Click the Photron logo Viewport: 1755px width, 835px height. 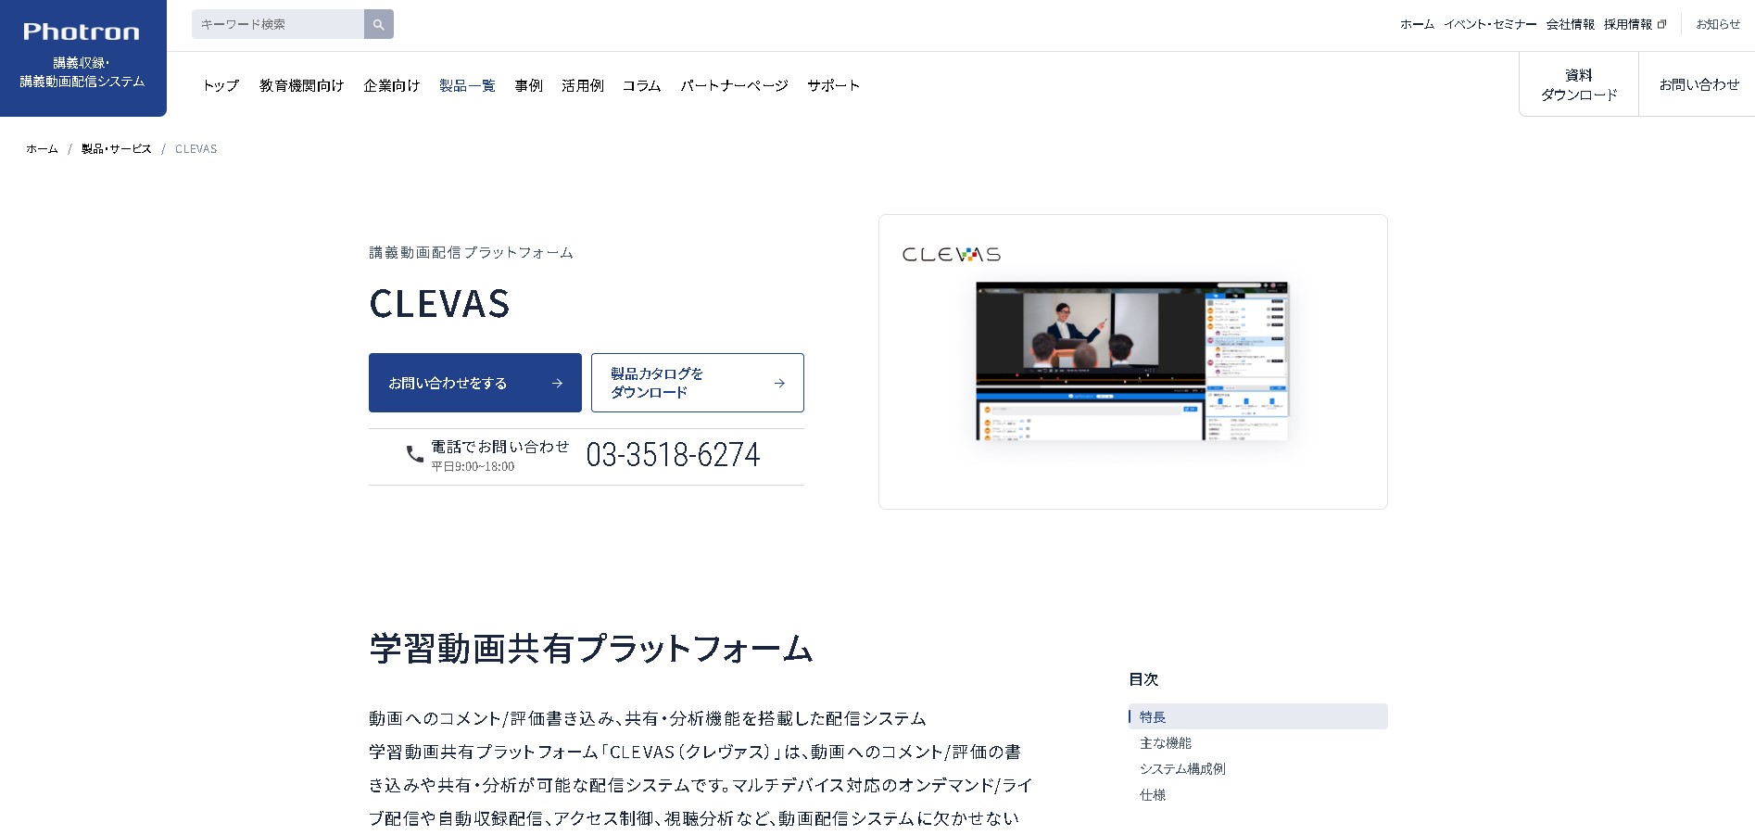(82, 32)
